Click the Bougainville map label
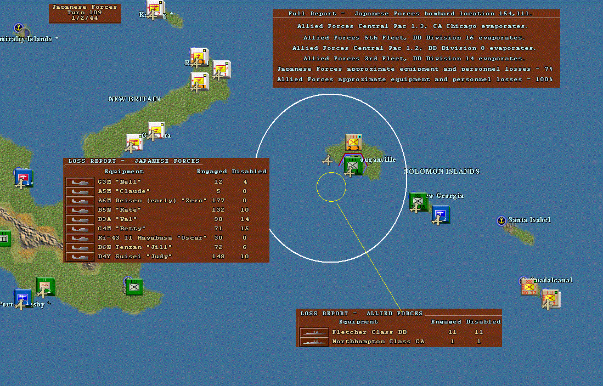Viewport: 603px width, 386px height. click(379, 160)
